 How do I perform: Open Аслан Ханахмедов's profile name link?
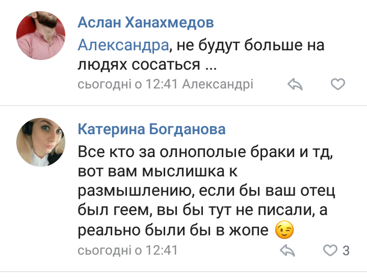pyautogui.click(x=146, y=23)
